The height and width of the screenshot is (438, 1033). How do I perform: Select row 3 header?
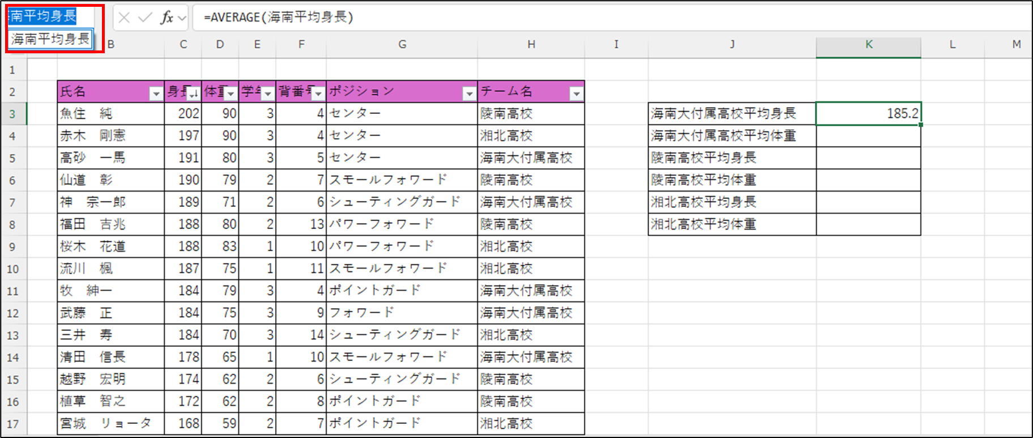(12, 114)
